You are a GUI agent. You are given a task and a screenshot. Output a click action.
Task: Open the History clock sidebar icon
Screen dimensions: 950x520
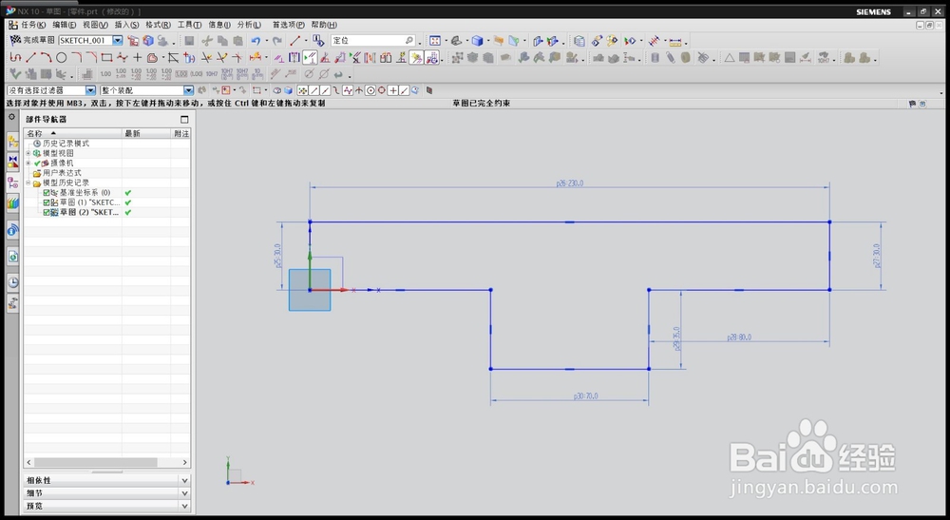[x=12, y=281]
